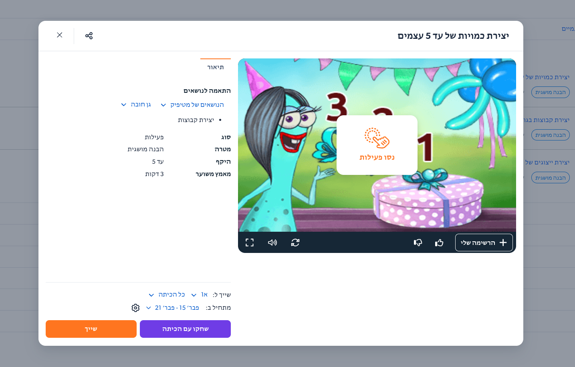
Task: Enter fullscreen mode for the activity preview
Action: [250, 243]
